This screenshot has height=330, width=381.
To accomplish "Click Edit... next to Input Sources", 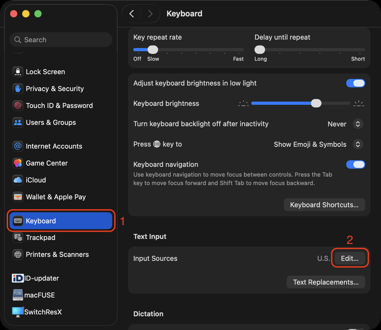I will point(350,258).
